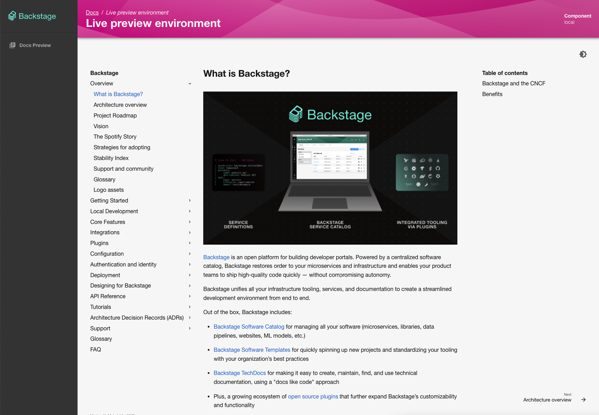Toggle the dark/light theme icon
This screenshot has width=599, height=415.
coord(583,54)
